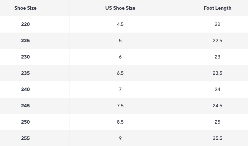
Task: Select foot length 24.5 value
Action: point(217,106)
